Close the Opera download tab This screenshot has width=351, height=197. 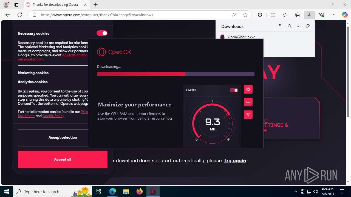tap(85, 5)
